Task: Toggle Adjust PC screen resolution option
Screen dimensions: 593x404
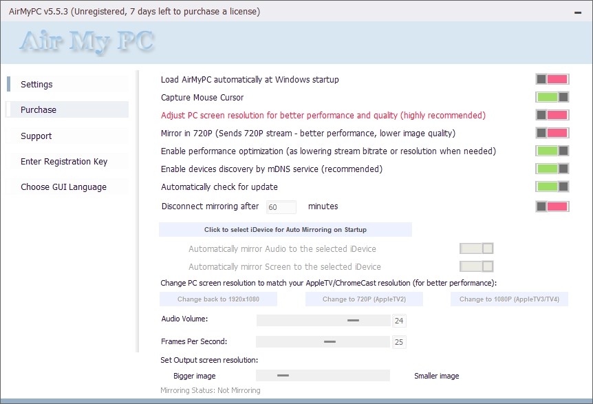Action: [552, 115]
